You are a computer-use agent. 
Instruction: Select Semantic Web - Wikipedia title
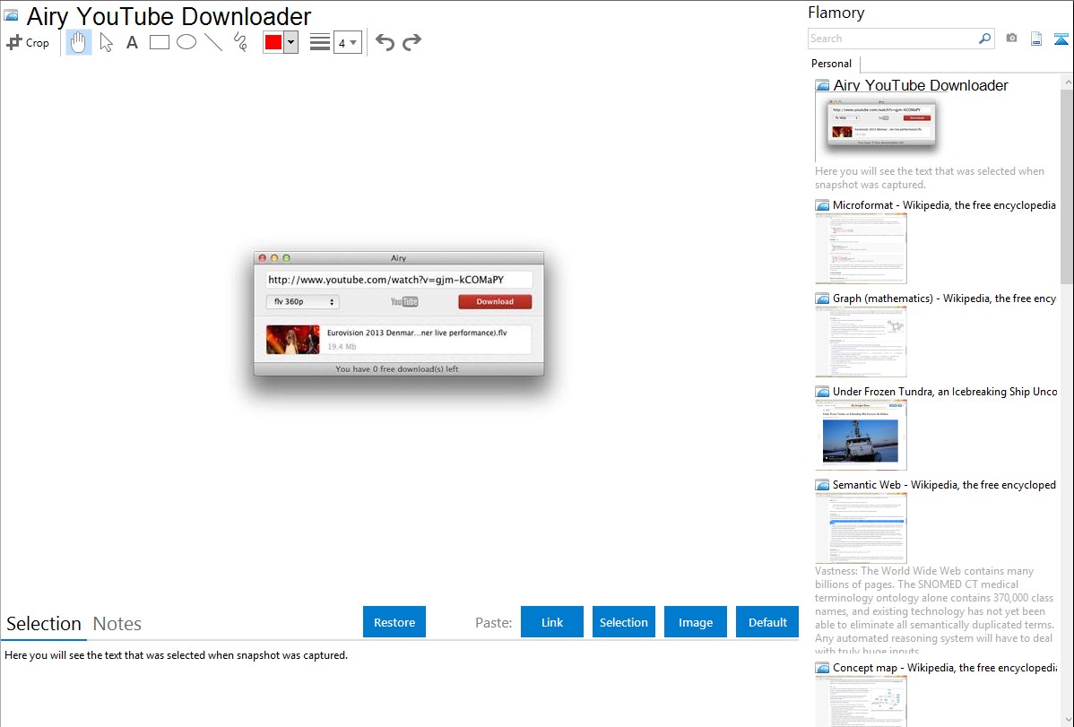point(944,484)
